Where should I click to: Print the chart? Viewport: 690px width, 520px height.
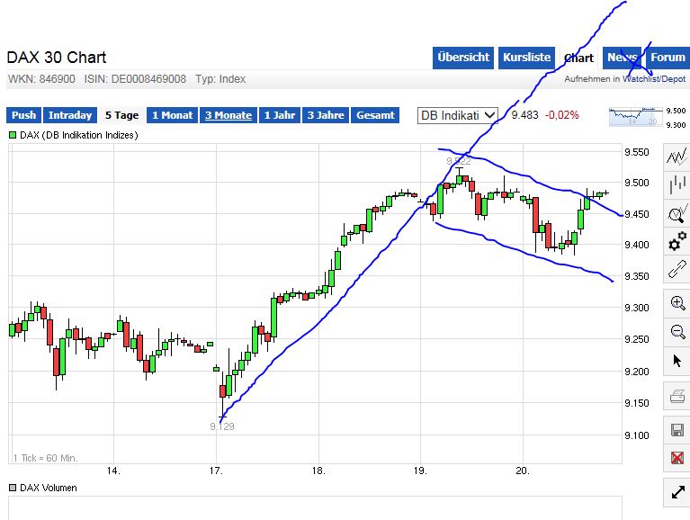(x=677, y=397)
